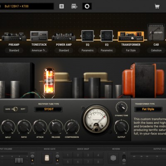Open the first EQ Parametric dropdown
Screen dimensions: 166x166
(88, 50)
